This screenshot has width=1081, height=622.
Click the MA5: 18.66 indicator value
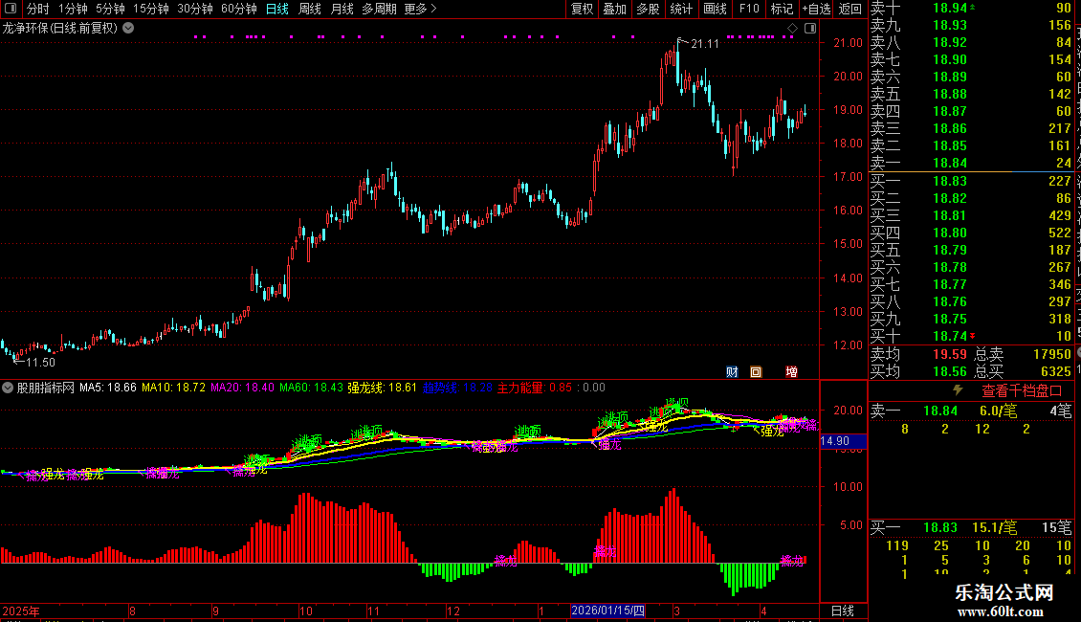[x=108, y=388]
